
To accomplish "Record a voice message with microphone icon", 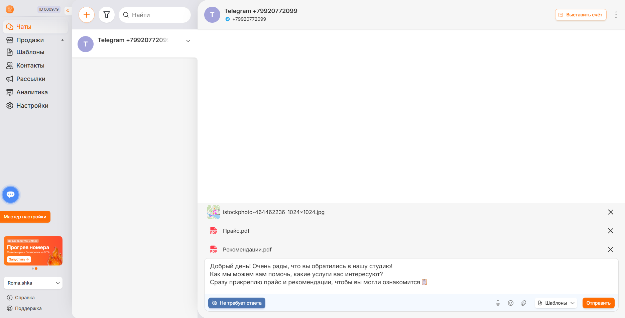I will click(x=498, y=303).
